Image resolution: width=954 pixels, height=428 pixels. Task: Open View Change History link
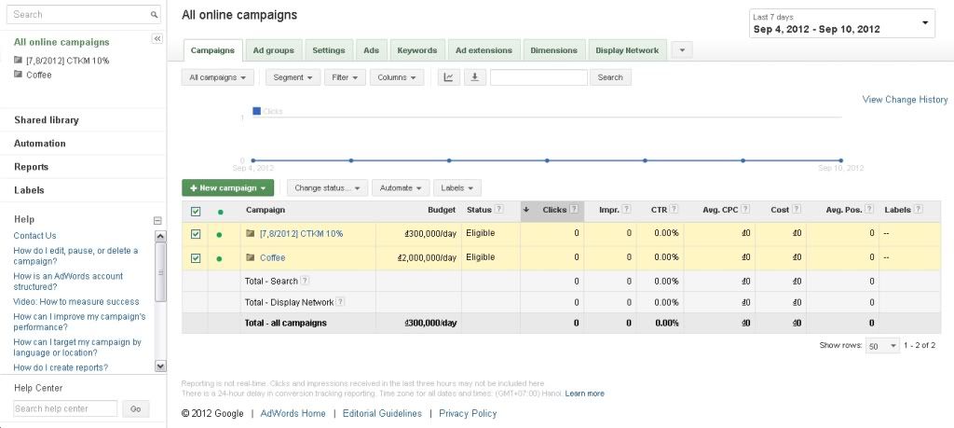pyautogui.click(x=905, y=99)
